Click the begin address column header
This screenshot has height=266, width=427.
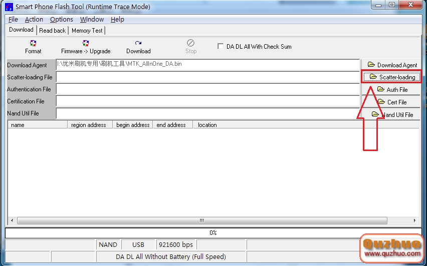tap(133, 125)
